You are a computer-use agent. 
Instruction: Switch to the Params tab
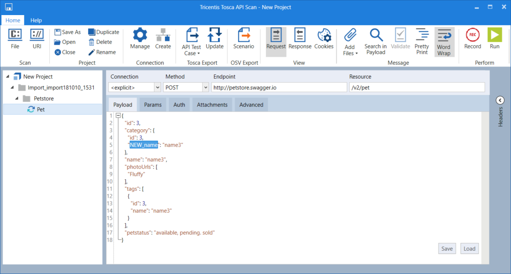coord(153,105)
